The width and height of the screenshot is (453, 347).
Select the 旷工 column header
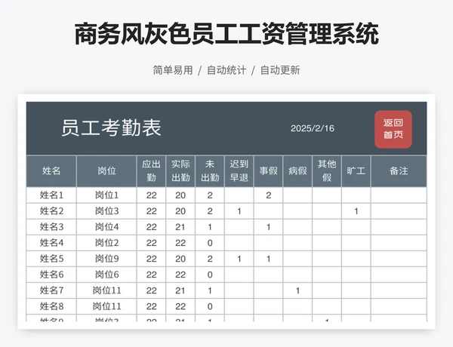[x=356, y=171]
